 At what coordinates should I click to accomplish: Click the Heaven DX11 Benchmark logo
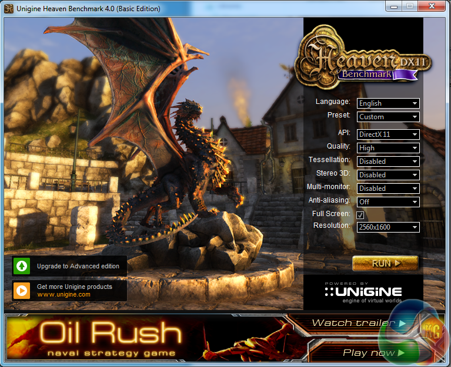[x=363, y=58]
